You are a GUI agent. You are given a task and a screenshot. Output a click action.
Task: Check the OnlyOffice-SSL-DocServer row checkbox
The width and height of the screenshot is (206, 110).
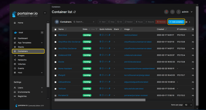pos(56,42)
